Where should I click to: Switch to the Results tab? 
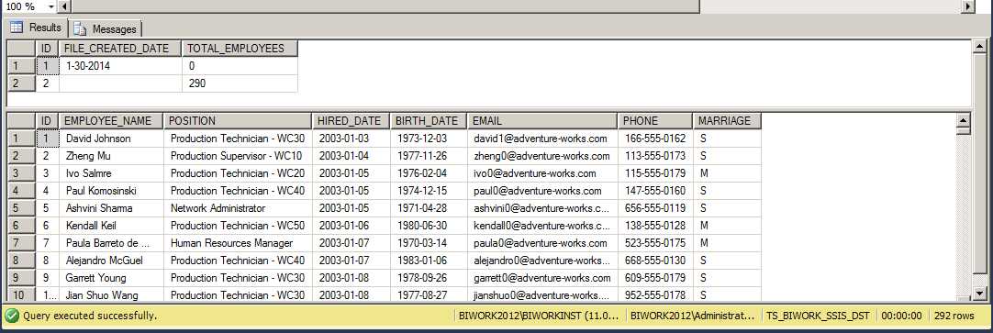point(36,28)
